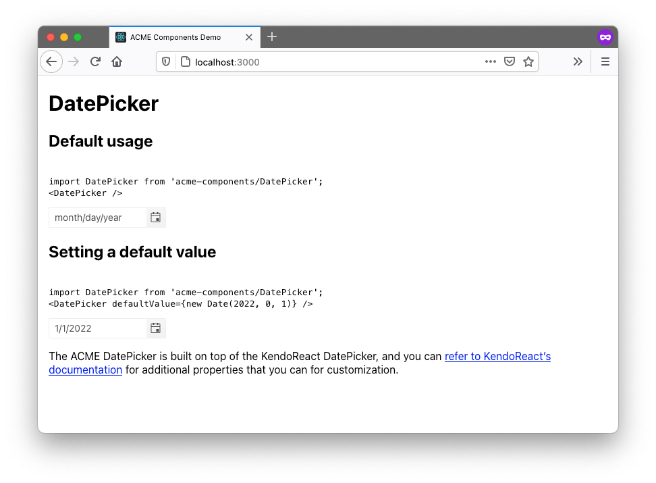This screenshot has width=656, height=483.
Task: Click the green maximize window button
Action: coord(78,37)
